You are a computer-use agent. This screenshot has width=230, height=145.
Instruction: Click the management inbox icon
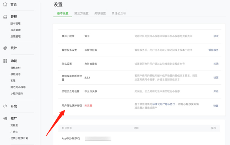pyautogui.click(x=5, y=17)
